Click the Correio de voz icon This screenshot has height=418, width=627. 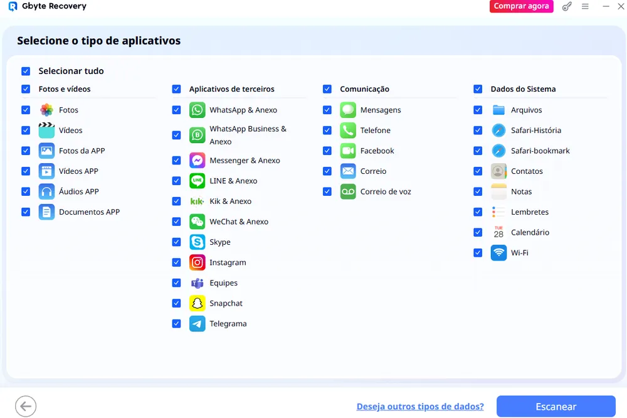pos(348,191)
